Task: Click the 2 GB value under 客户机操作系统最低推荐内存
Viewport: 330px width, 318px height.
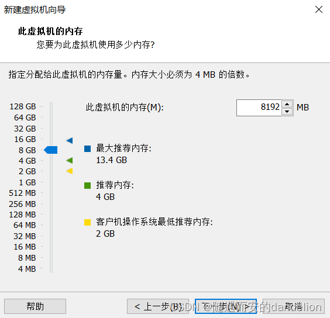Action: pos(105,234)
